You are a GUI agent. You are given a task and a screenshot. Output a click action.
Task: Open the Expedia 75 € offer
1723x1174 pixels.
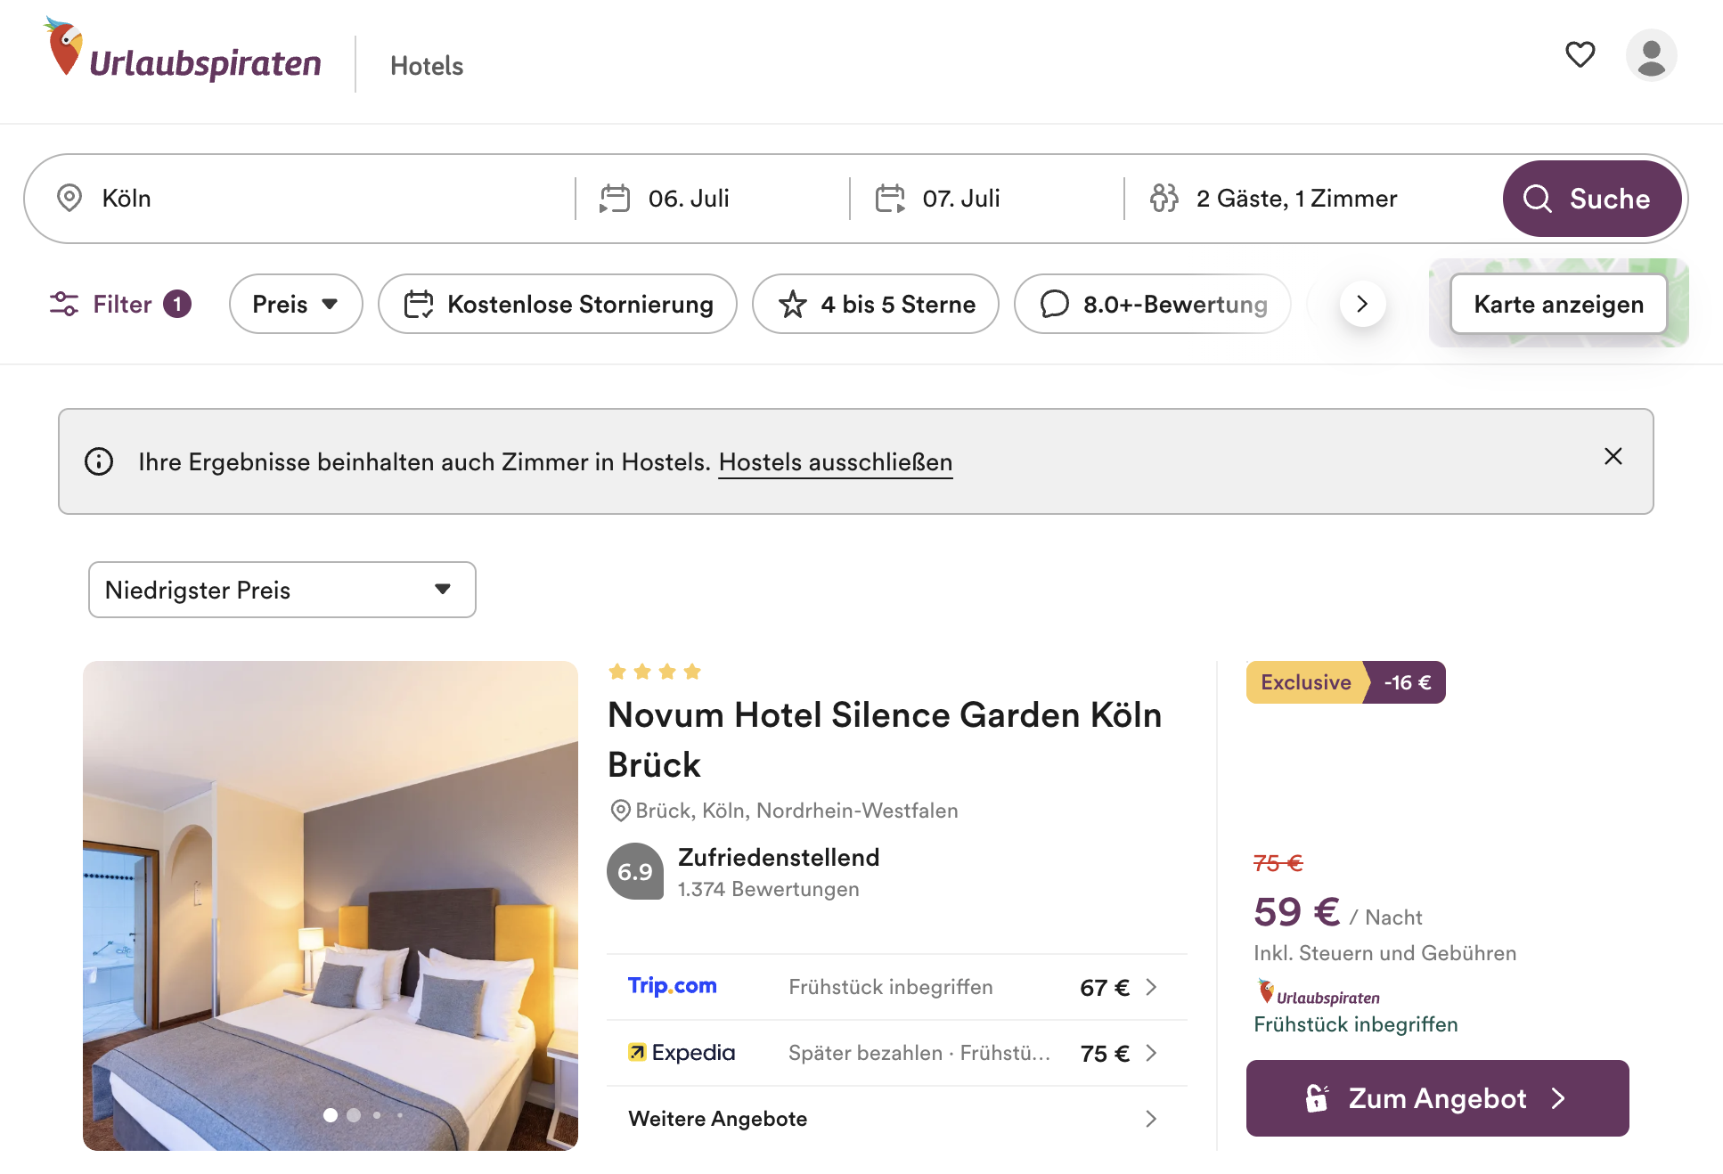tap(897, 1053)
